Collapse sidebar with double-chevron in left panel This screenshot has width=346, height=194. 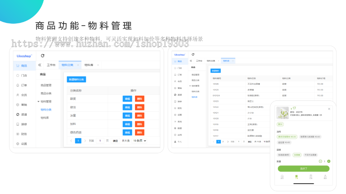40,65
